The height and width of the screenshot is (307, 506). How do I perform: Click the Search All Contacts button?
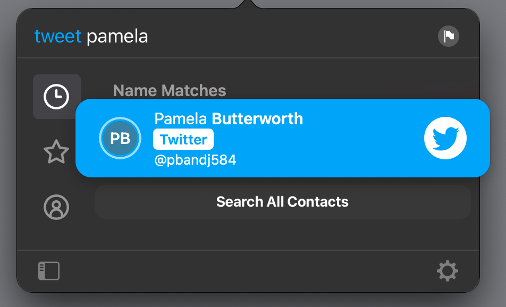[282, 202]
